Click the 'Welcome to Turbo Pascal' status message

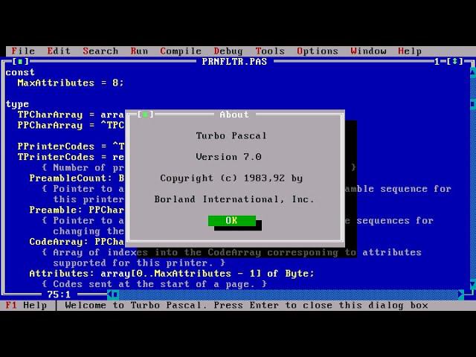point(246,305)
